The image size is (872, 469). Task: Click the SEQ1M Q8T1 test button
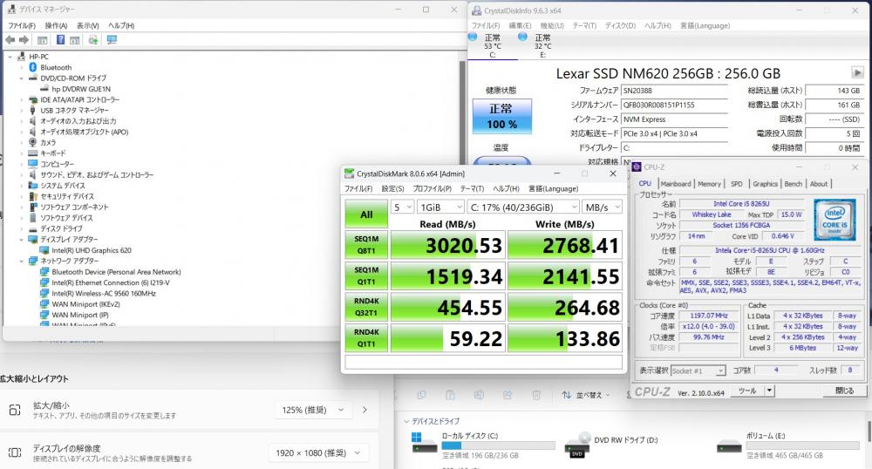[x=366, y=245]
